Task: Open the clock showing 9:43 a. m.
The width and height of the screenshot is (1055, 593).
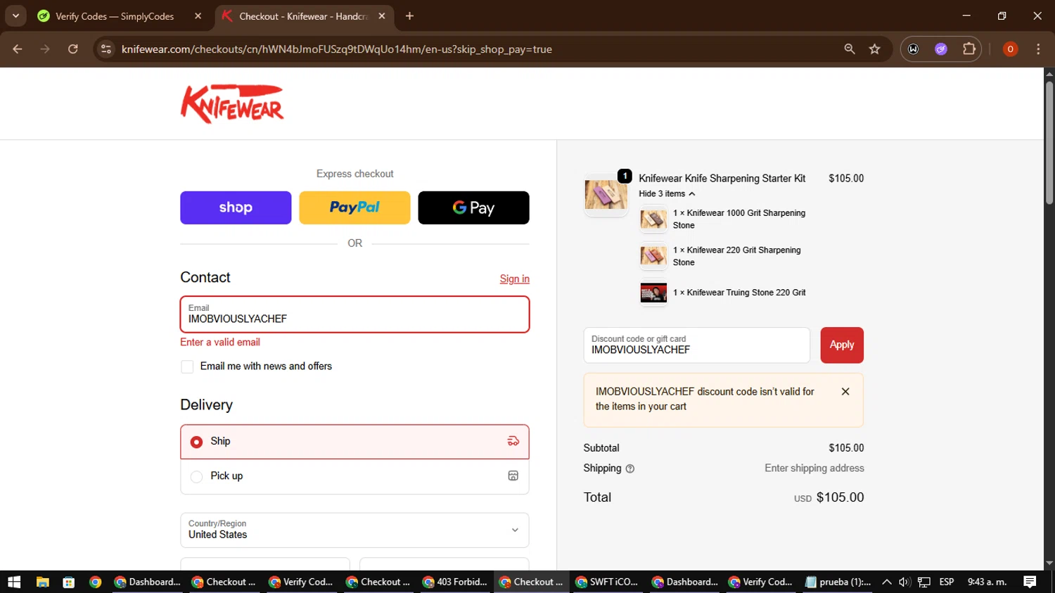Action: 987,582
